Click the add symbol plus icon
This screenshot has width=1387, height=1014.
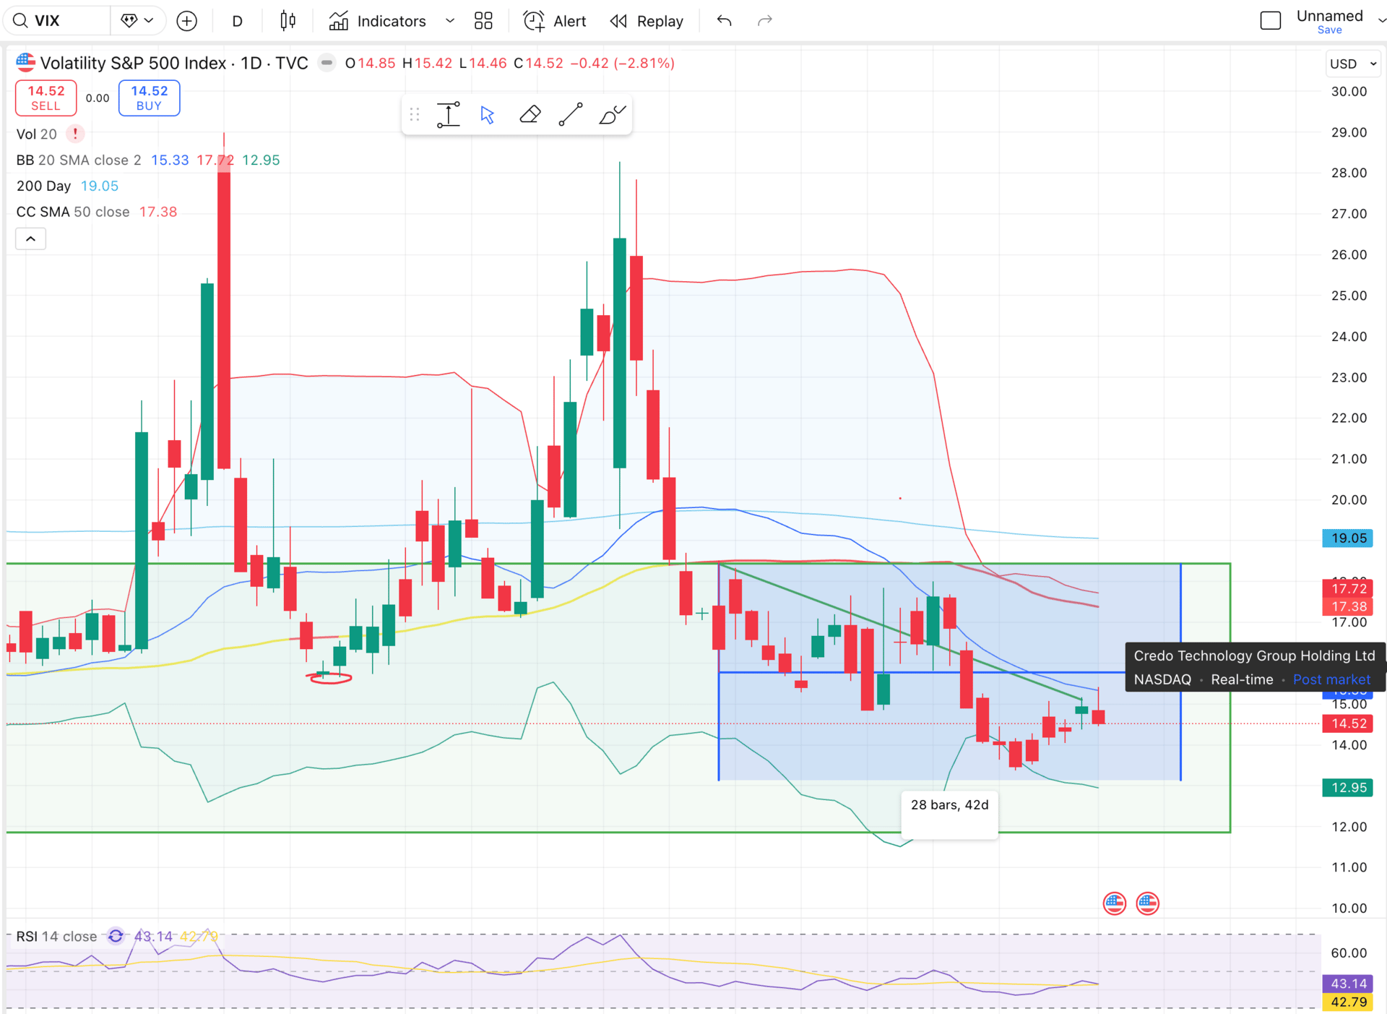(187, 21)
